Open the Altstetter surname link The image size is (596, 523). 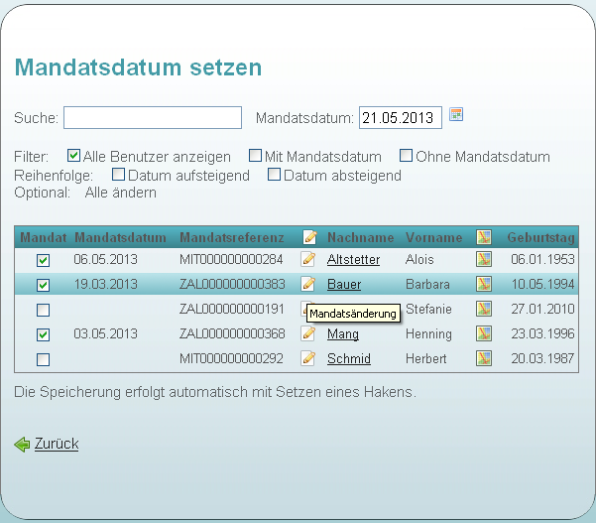pyautogui.click(x=353, y=260)
